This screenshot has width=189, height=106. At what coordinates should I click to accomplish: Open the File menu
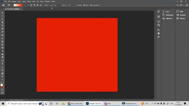[x=5, y=1]
